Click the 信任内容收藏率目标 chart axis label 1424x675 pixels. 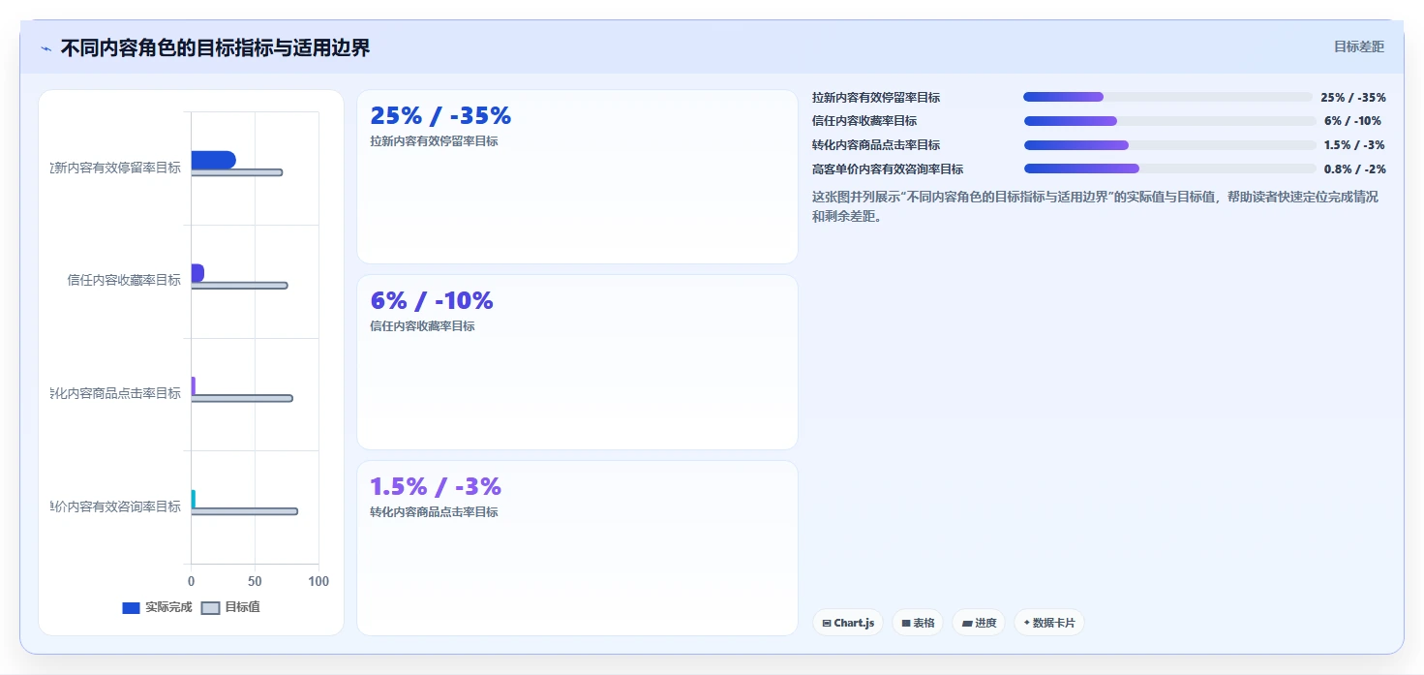click(124, 280)
